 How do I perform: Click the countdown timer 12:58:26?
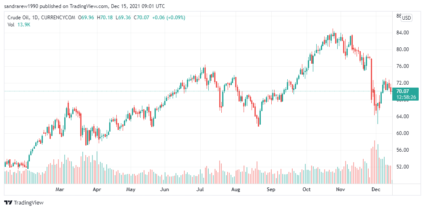click(x=406, y=97)
